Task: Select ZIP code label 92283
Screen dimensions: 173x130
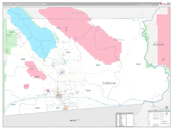Action: pyautogui.click(x=138, y=64)
